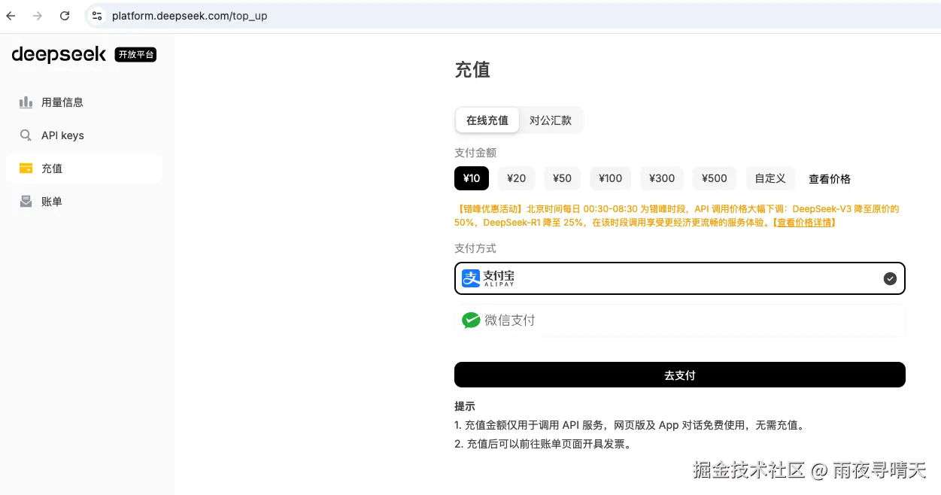The height and width of the screenshot is (495, 941).
Task: Select the ¥300 amount option
Action: (x=662, y=178)
